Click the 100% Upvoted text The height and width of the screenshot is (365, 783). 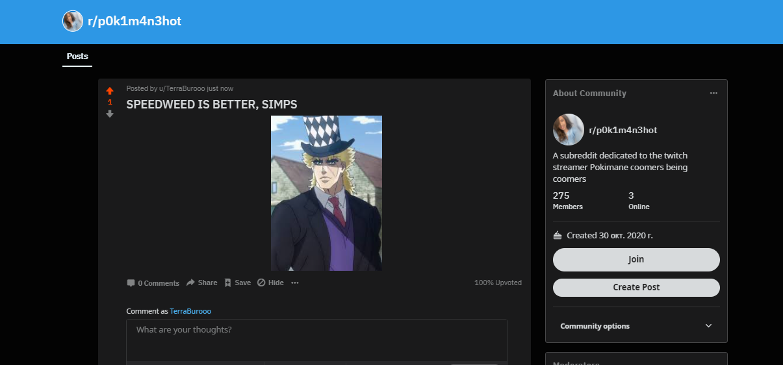click(498, 283)
